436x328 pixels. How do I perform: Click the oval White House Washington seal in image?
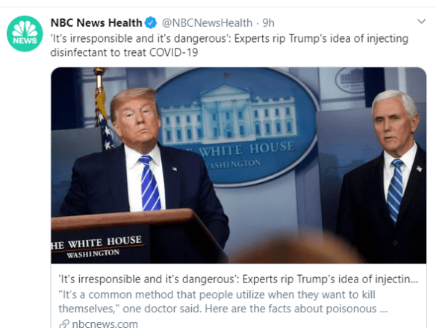[237, 126]
